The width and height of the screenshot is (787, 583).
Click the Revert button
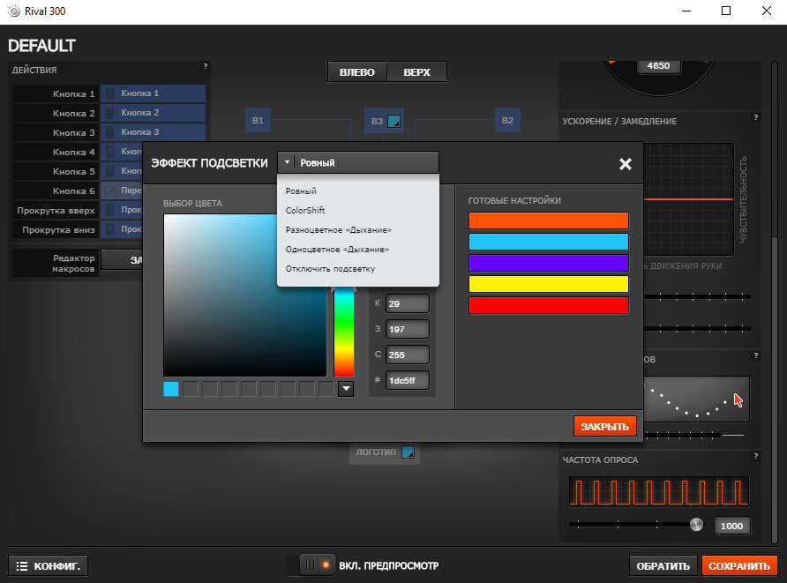pyautogui.click(x=663, y=565)
